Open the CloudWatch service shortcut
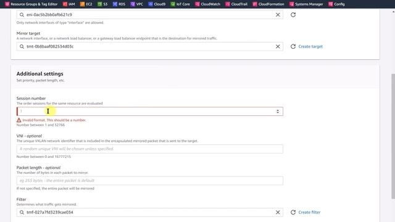 point(207,4)
